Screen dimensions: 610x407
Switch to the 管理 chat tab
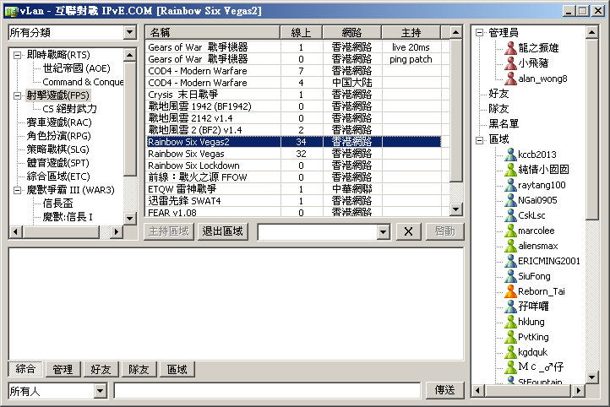pyautogui.click(x=63, y=369)
